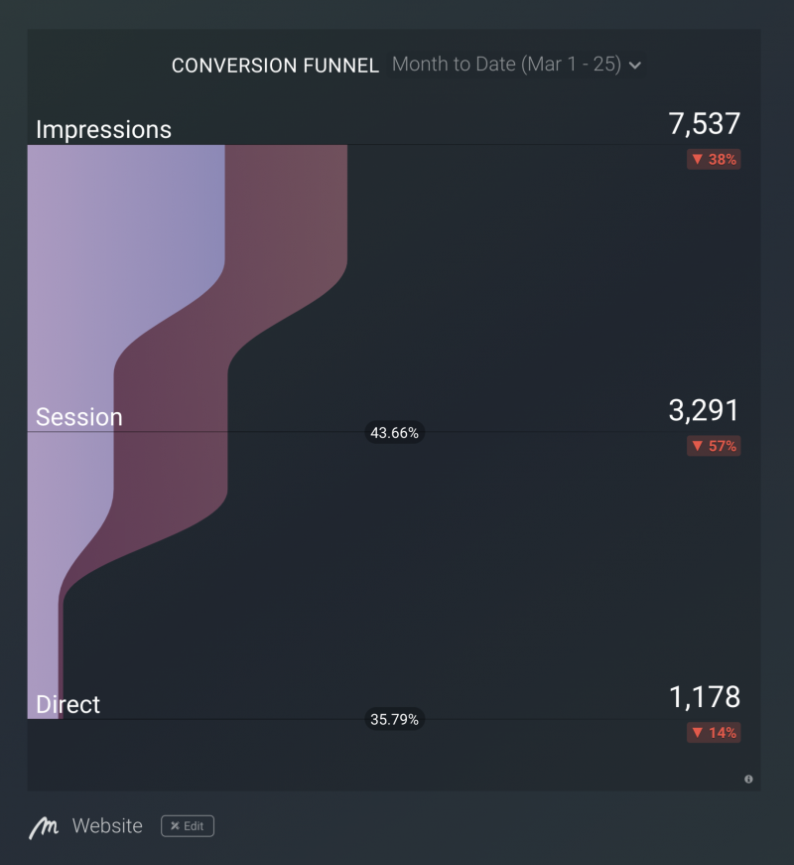This screenshot has width=794, height=865.
Task: Click the 3,291 session value
Action: (704, 410)
